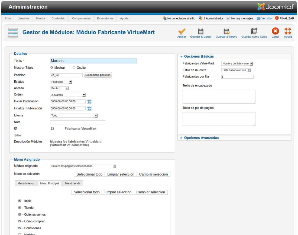Viewport: 298px width, 235px height.
Task: Switch to the Menú inferior tab
Action: coord(26,183)
